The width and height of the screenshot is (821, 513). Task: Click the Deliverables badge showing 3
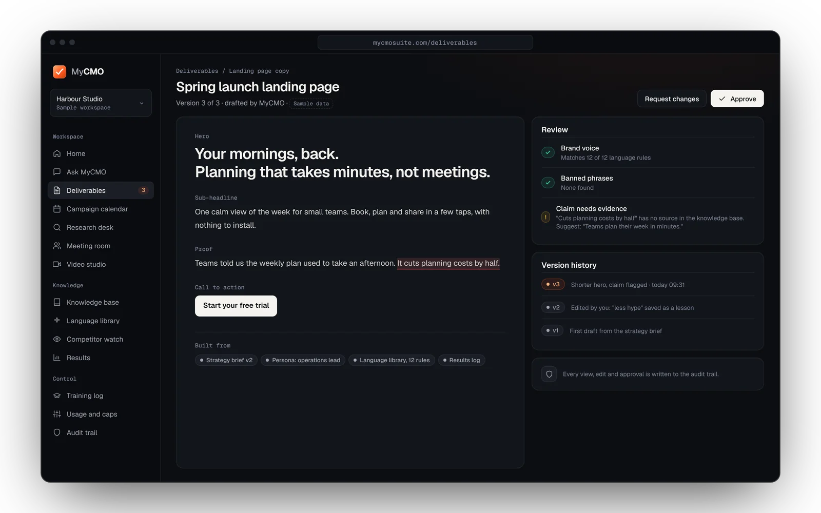coord(143,190)
